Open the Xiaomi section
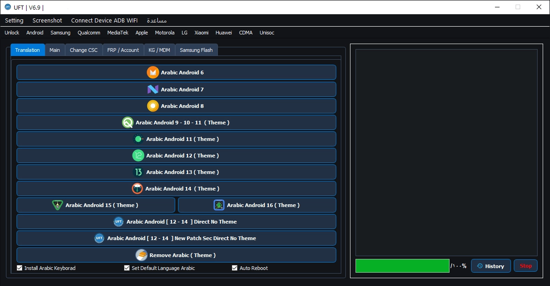 201,33
